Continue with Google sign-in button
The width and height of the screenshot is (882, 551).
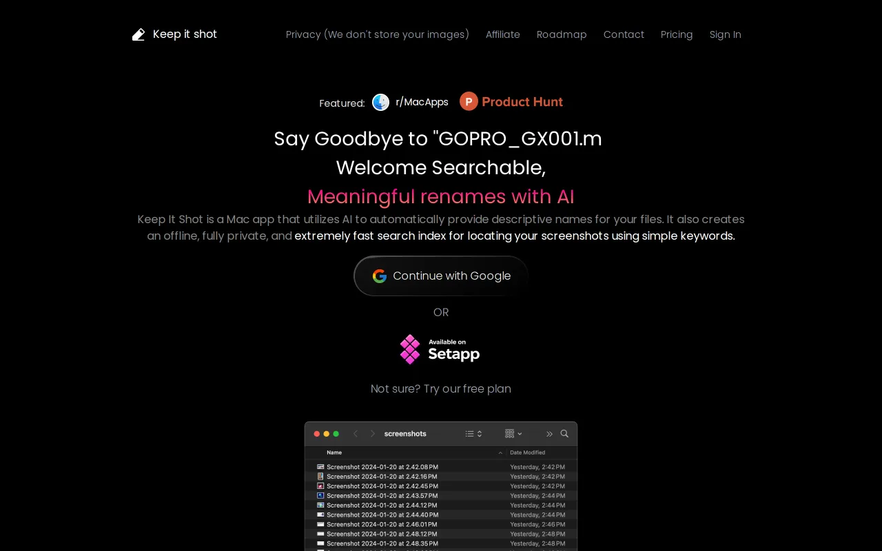(441, 276)
